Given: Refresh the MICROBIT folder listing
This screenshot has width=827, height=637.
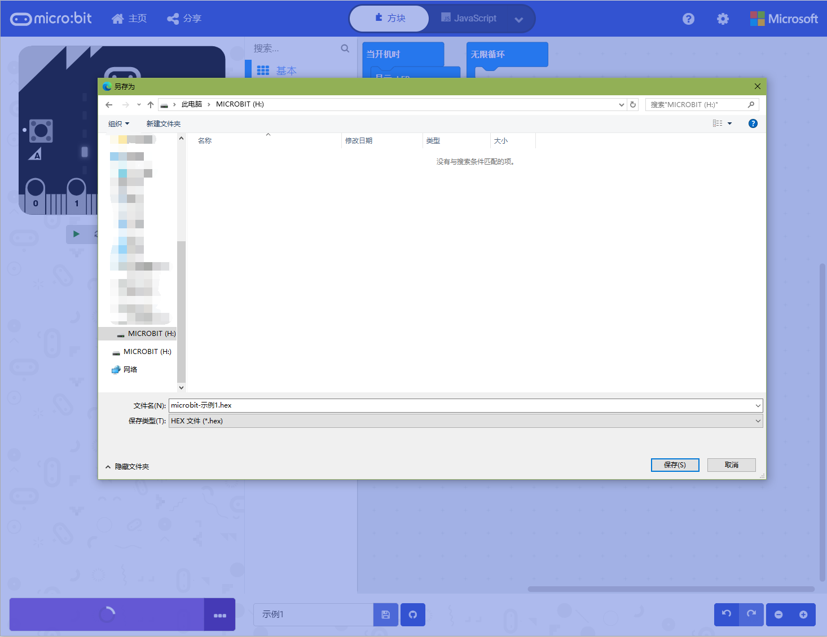Looking at the screenshot, I should tap(633, 105).
